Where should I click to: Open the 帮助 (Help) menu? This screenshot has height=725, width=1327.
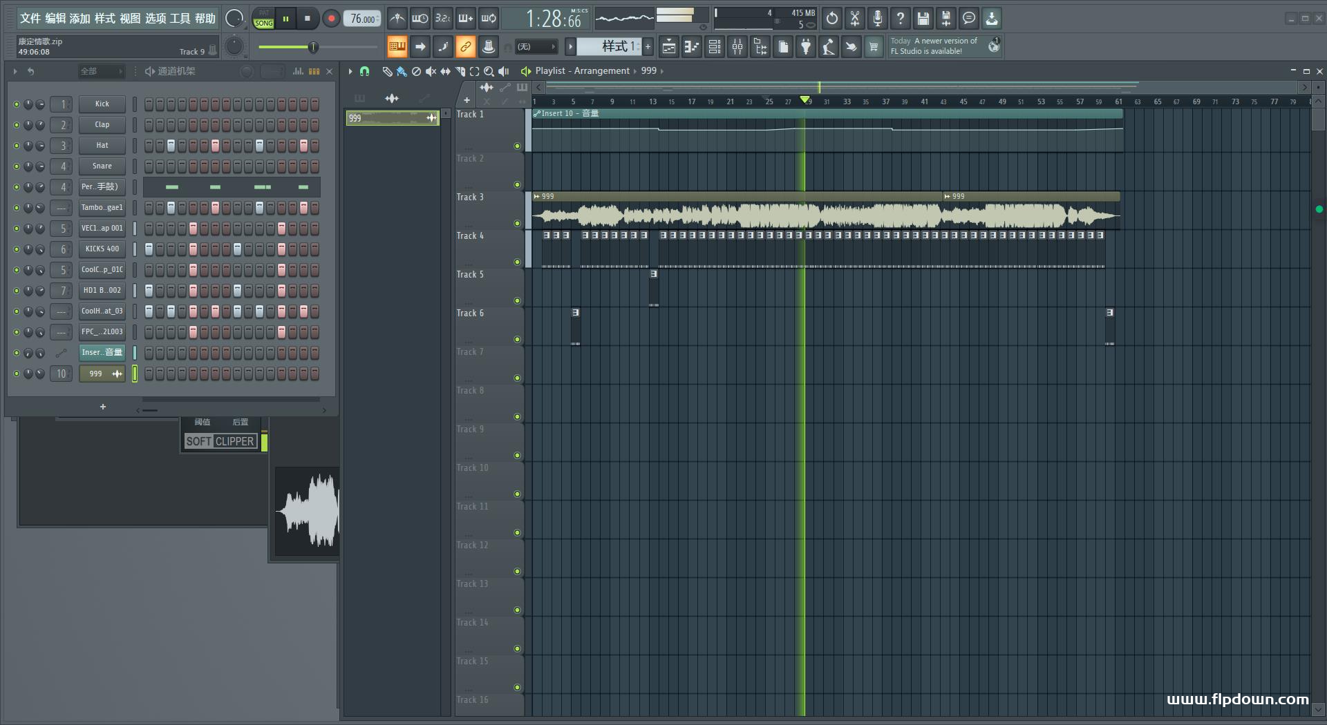[x=205, y=19]
